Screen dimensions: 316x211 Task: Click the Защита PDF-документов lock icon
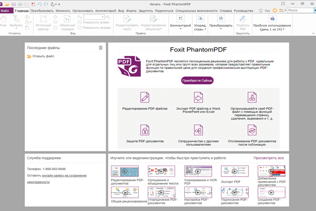[144, 130]
